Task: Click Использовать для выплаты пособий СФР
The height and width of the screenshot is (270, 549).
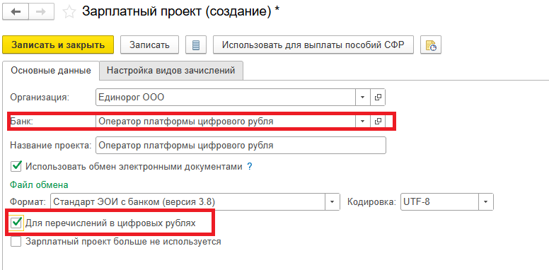Action: [313, 45]
